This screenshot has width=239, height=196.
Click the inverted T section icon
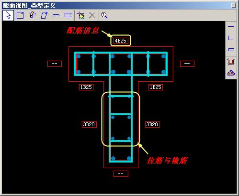pyautogui.click(x=231, y=73)
